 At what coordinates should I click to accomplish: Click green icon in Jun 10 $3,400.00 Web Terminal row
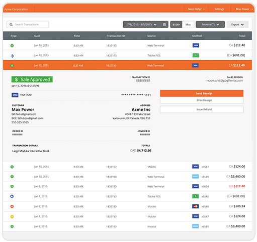point(12,177)
